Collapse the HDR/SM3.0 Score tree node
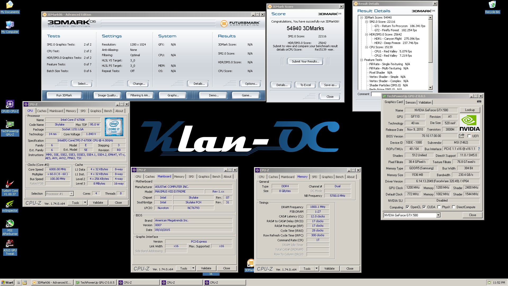The image size is (508, 286). tap(366, 34)
